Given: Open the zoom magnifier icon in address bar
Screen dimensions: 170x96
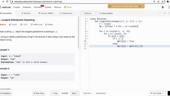Looking at the screenshot, I should (x=154, y=2).
